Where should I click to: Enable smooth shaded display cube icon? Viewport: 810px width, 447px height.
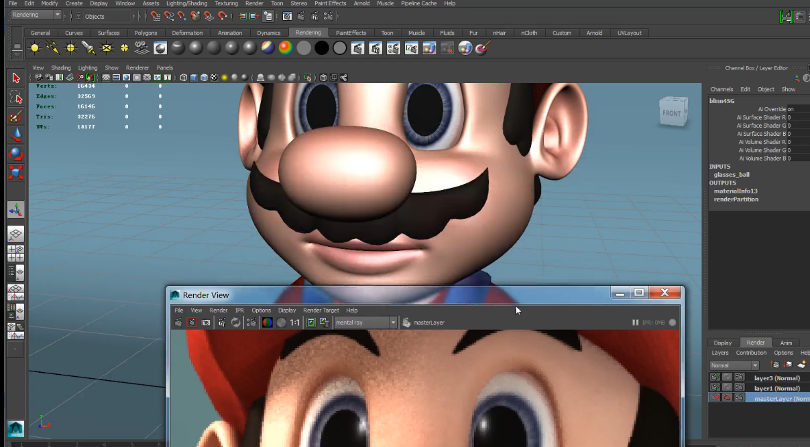tap(194, 77)
